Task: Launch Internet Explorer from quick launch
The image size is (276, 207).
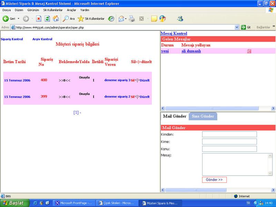Action: [35, 203]
